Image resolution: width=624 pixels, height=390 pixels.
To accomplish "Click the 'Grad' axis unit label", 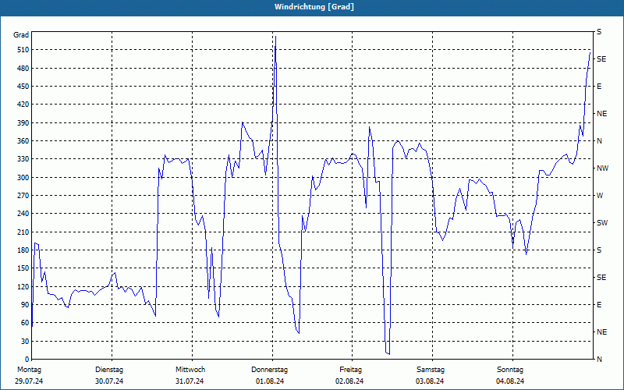I will click(21, 35).
